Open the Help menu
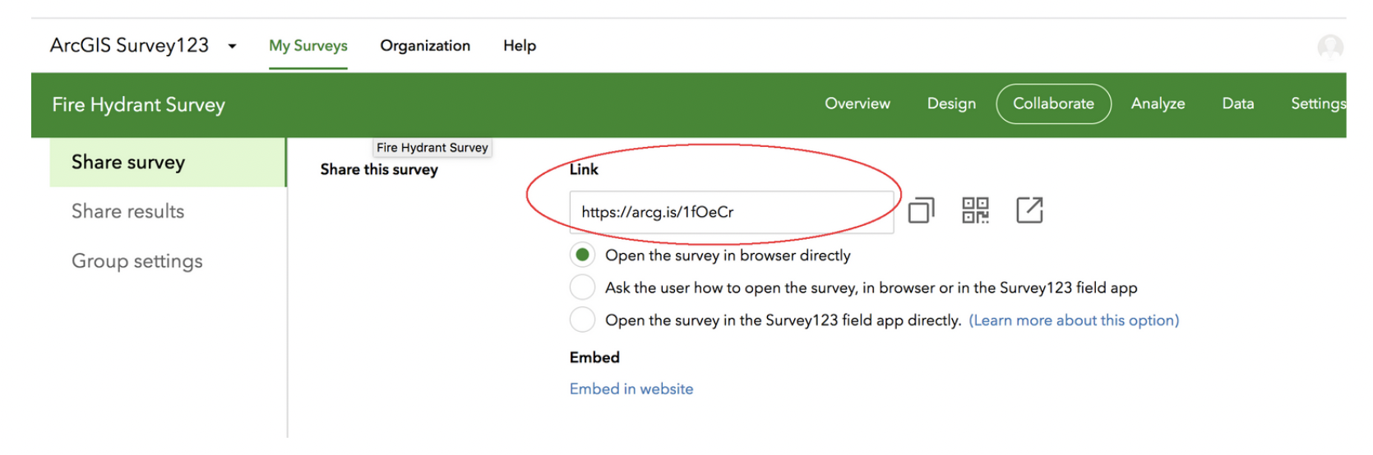This screenshot has height=455, width=1373. [520, 46]
